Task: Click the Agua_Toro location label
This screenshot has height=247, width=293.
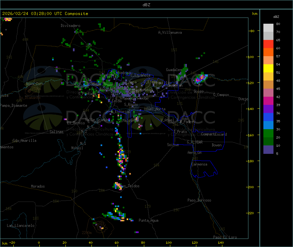Action: (35, 84)
